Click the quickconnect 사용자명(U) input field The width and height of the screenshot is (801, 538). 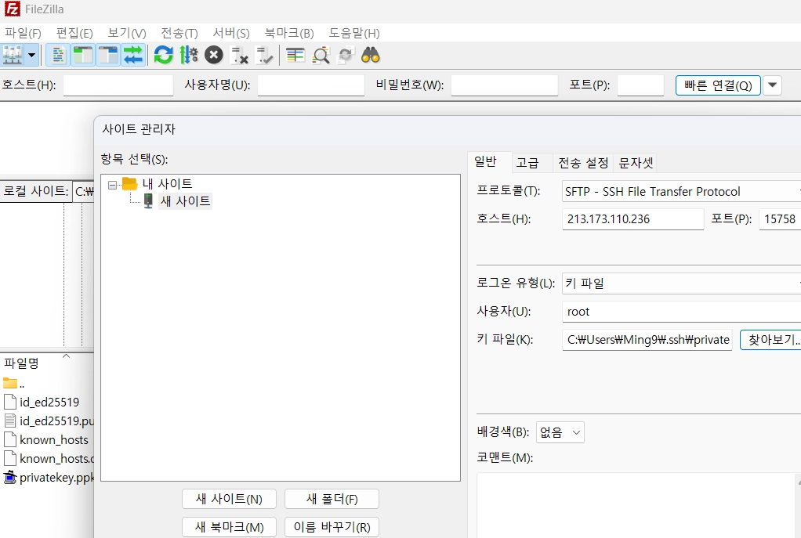[310, 85]
